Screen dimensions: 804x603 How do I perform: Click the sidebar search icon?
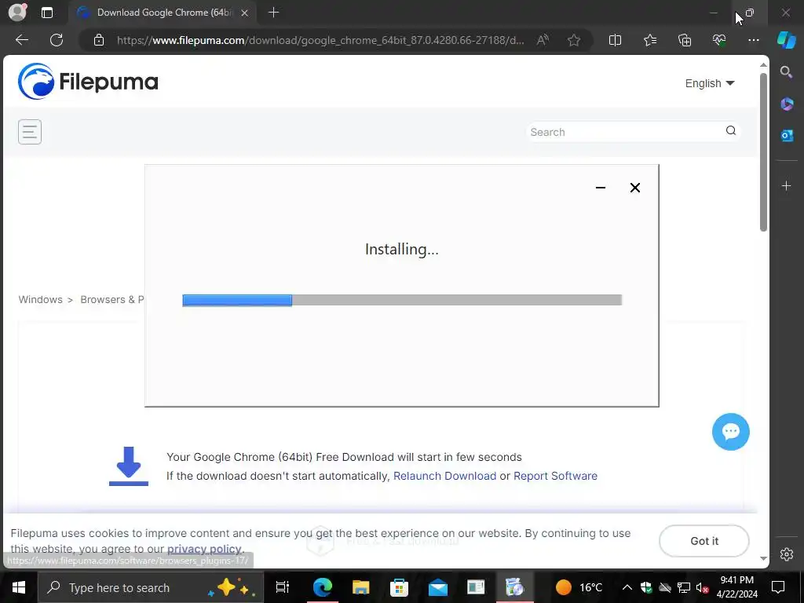pyautogui.click(x=786, y=72)
